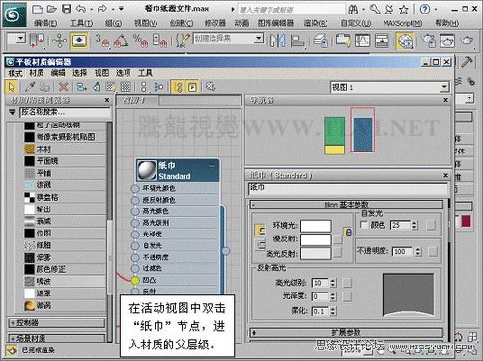Open the 渲染(R) main menu

[316, 23]
